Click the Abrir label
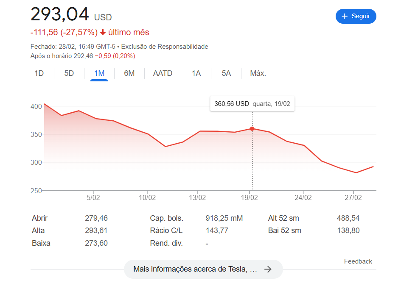Image resolution: width=401 pixels, height=286 pixels. [x=39, y=218]
